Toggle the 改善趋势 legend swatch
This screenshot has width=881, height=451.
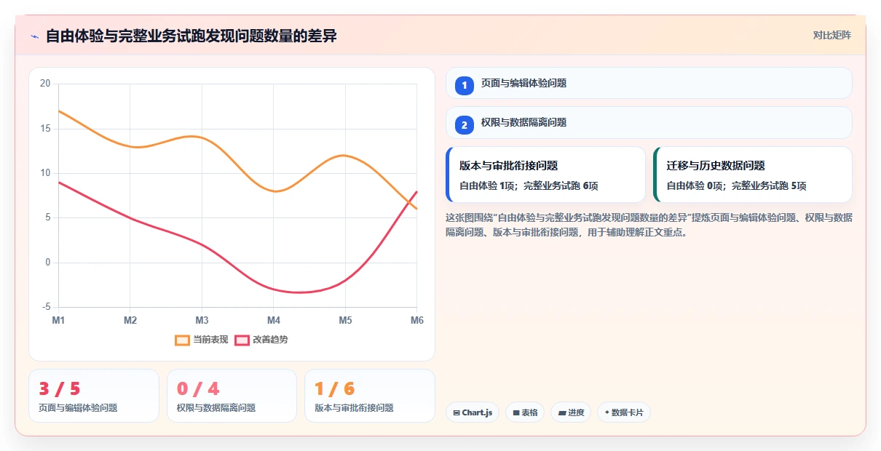[242, 340]
